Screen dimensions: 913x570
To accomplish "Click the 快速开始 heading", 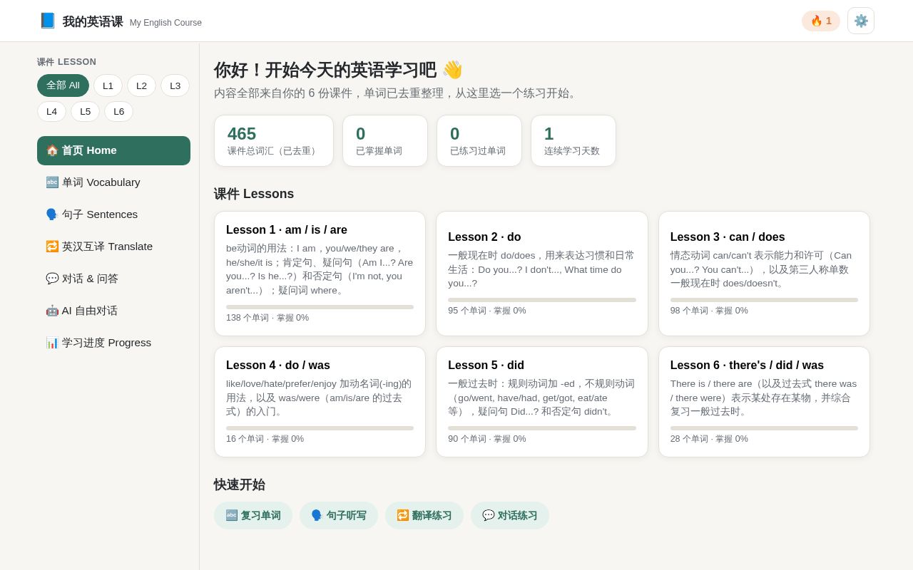I will (240, 484).
